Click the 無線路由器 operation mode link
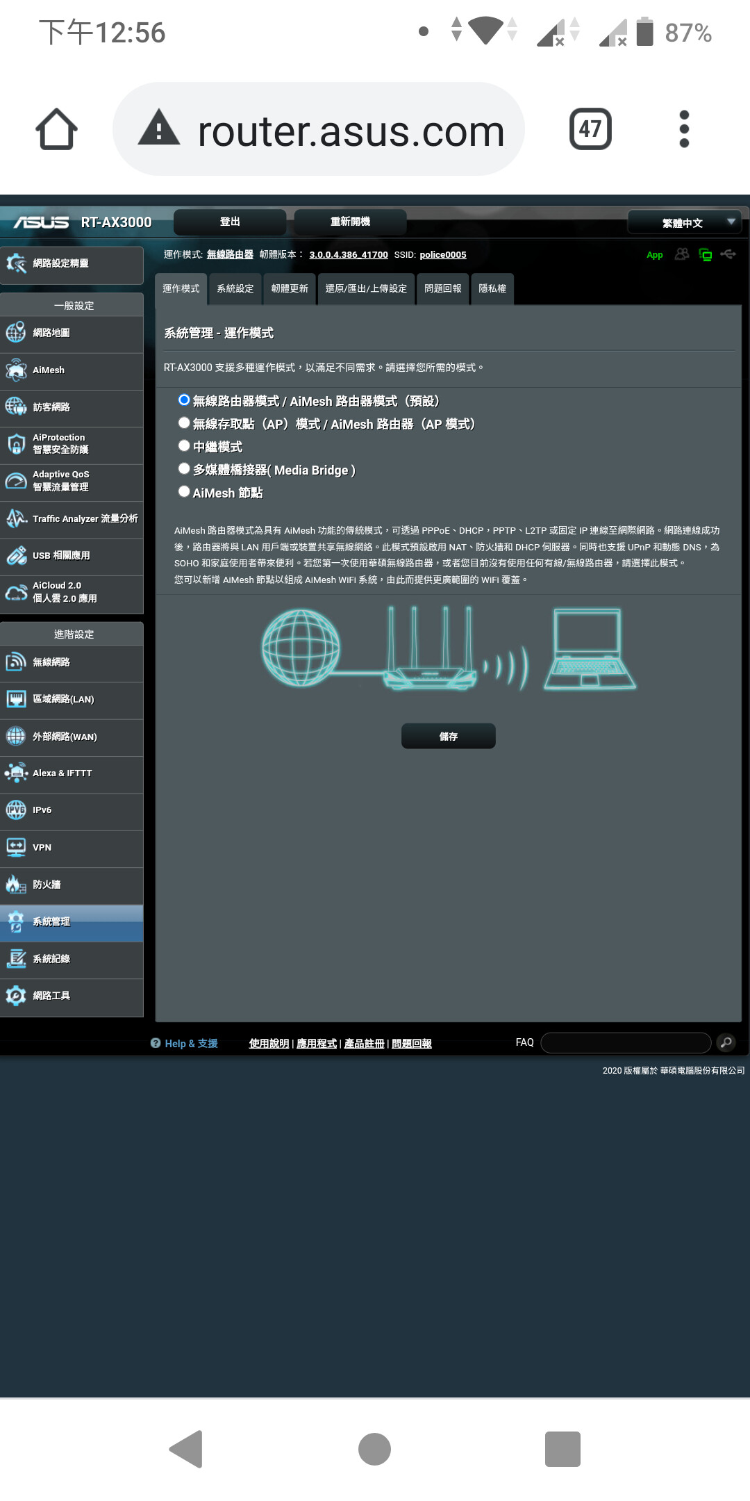 pos(230,255)
